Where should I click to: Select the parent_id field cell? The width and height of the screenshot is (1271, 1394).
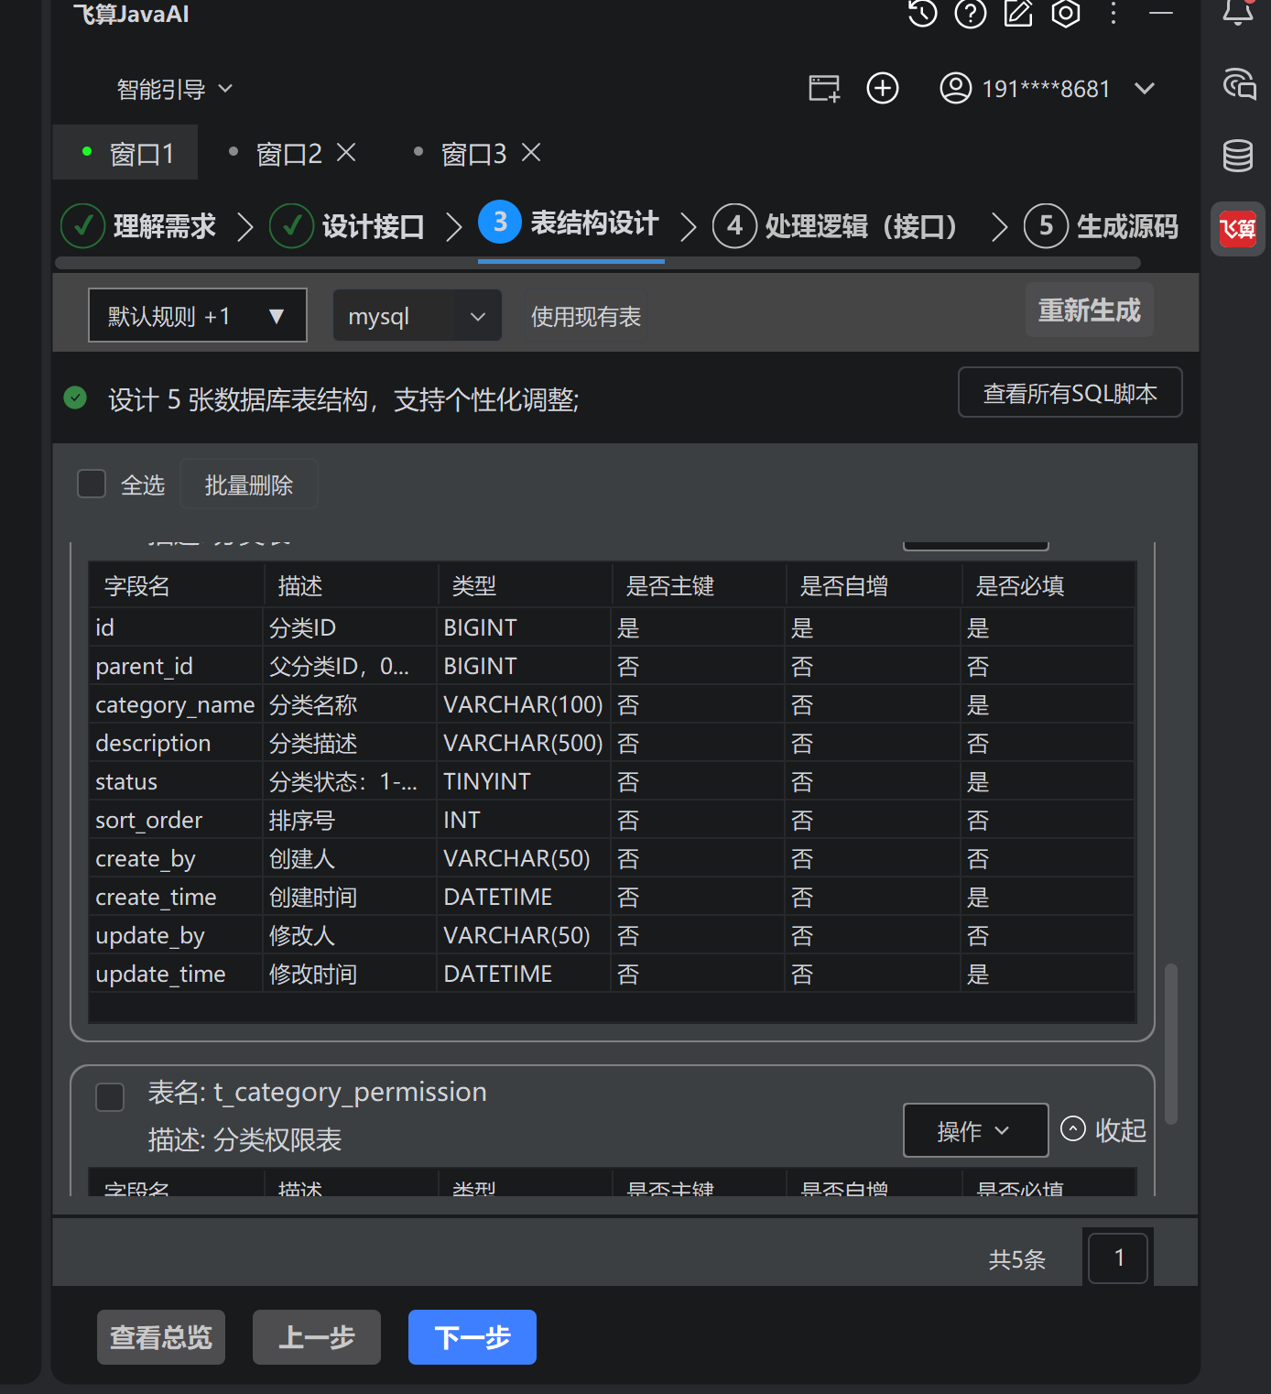[176, 666]
